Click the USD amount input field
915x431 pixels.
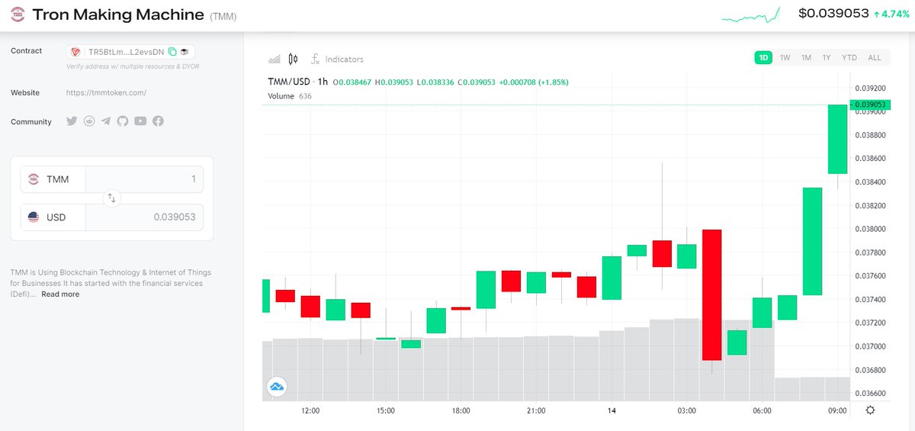coord(144,217)
